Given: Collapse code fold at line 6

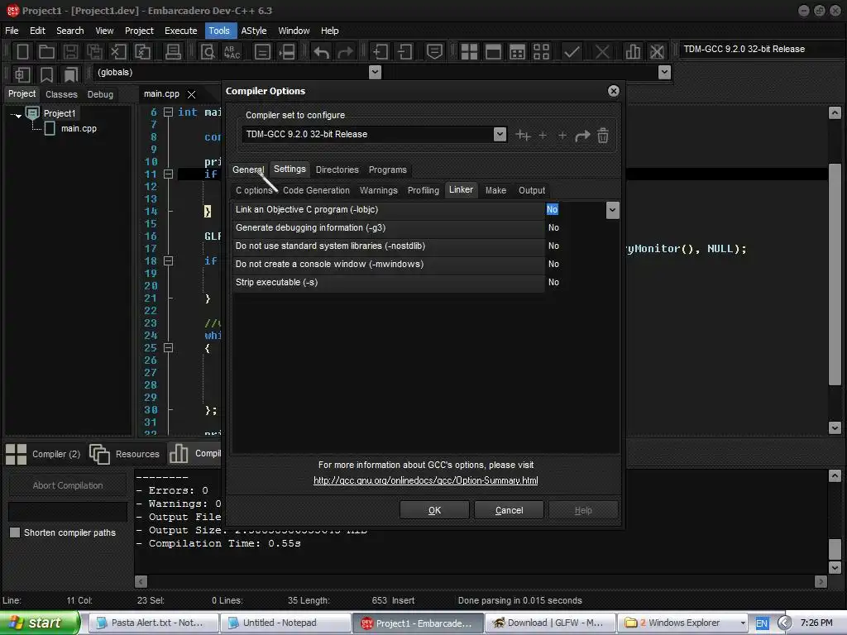Looking at the screenshot, I should (x=168, y=112).
